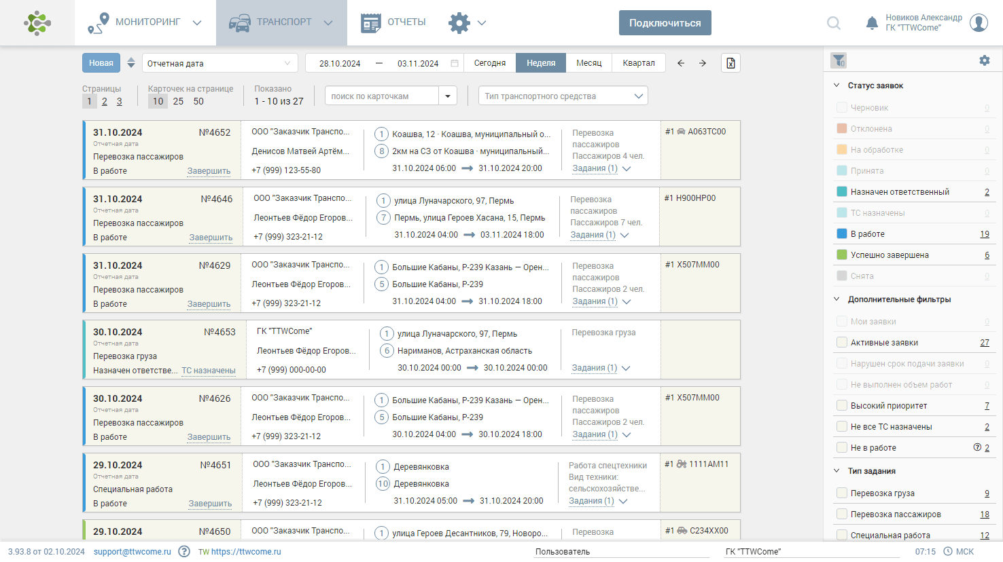Go to previous period arrow
The height and width of the screenshot is (562, 1003).
click(x=681, y=63)
